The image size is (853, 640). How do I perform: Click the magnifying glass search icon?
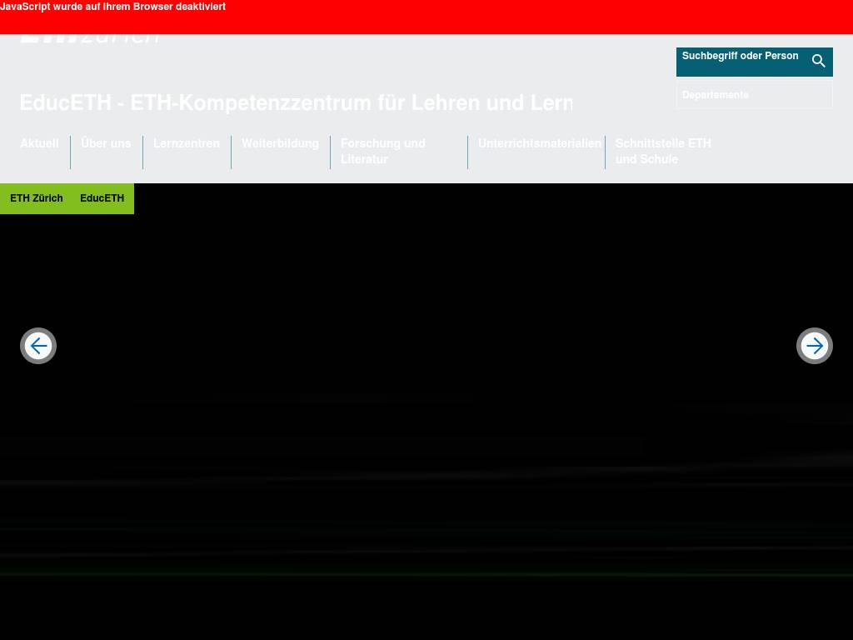click(x=818, y=61)
